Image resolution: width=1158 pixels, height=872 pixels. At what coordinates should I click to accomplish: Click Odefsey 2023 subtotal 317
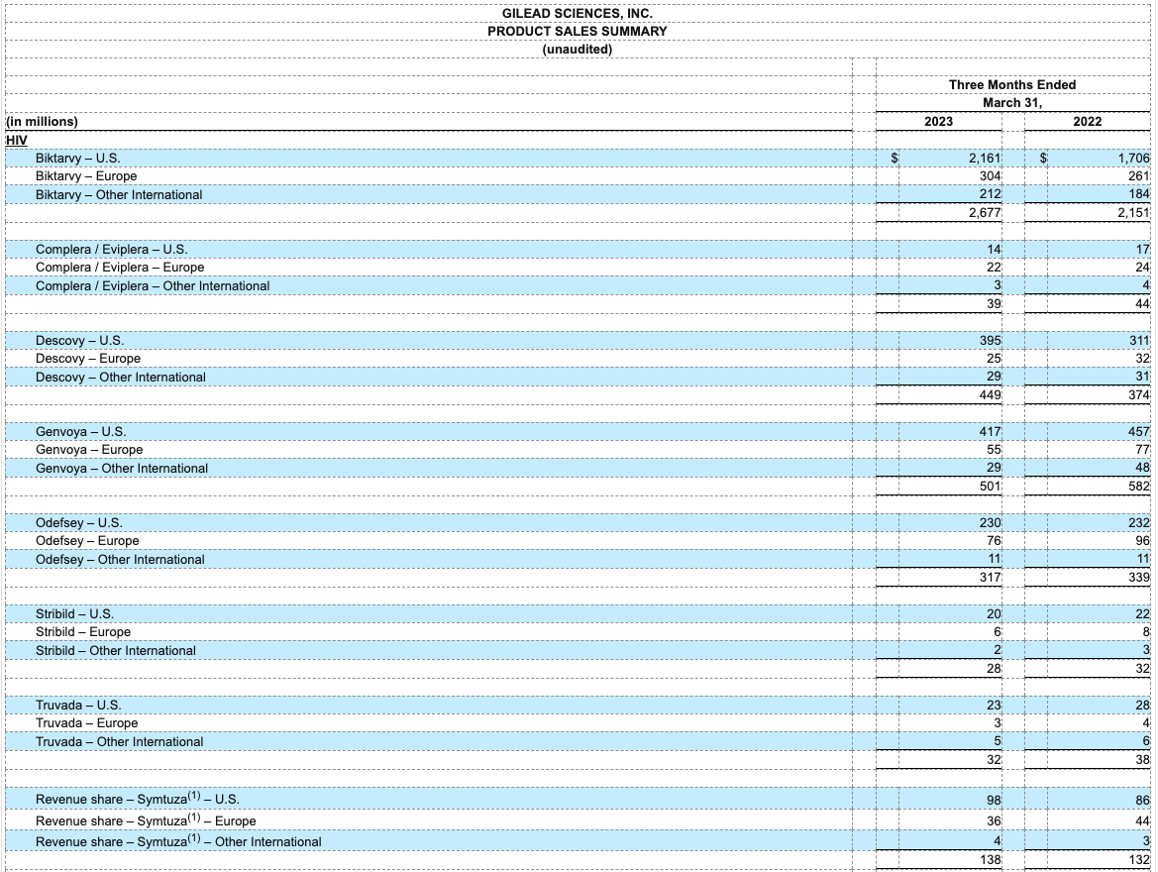(x=990, y=578)
